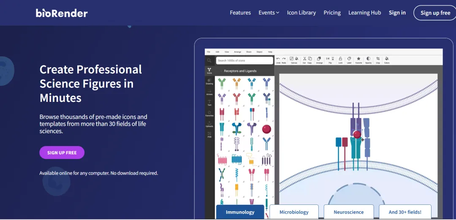This screenshot has width=456, height=220.
Task: Open the Uploads sidebar panel
Action: point(209,124)
